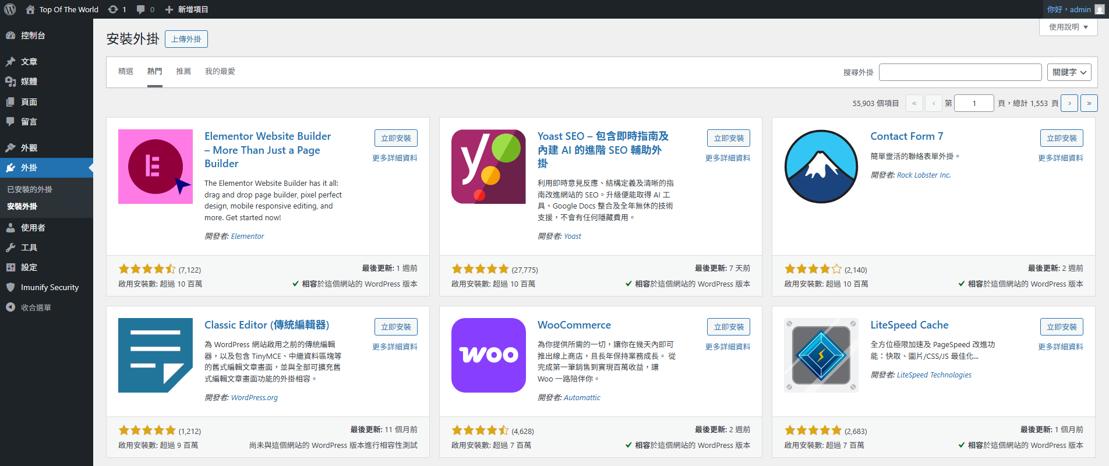Click the 設定 settings icon
The image size is (1109, 466).
click(10, 267)
